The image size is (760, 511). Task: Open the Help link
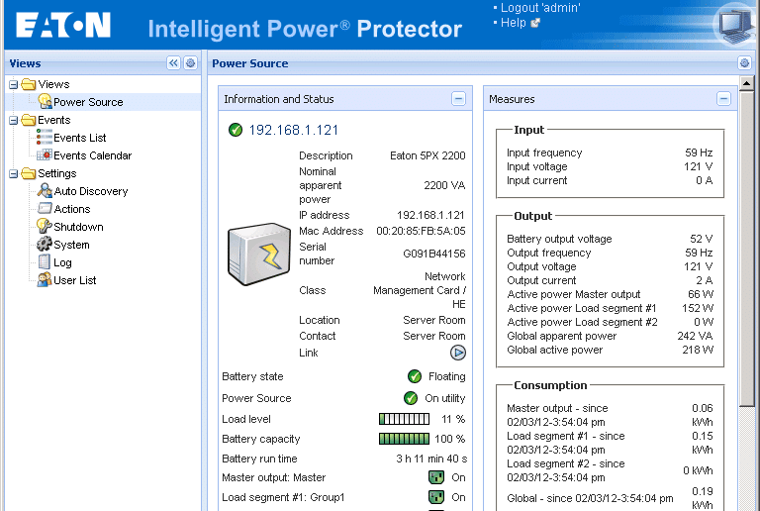513,23
